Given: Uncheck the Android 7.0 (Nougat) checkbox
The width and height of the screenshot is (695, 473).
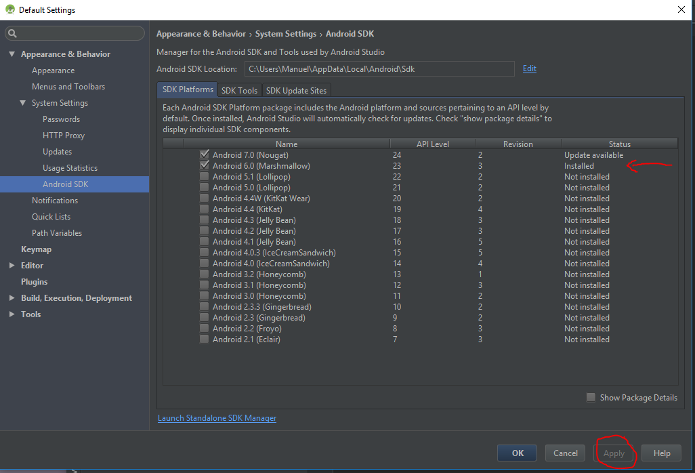Looking at the screenshot, I should pos(205,155).
